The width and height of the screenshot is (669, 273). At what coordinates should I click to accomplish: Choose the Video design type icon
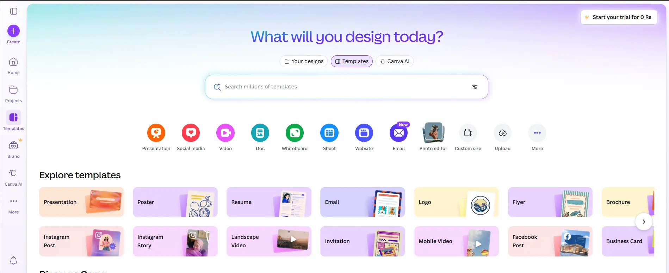click(225, 133)
